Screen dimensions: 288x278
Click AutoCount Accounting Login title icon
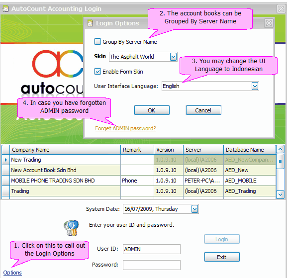[5, 8]
